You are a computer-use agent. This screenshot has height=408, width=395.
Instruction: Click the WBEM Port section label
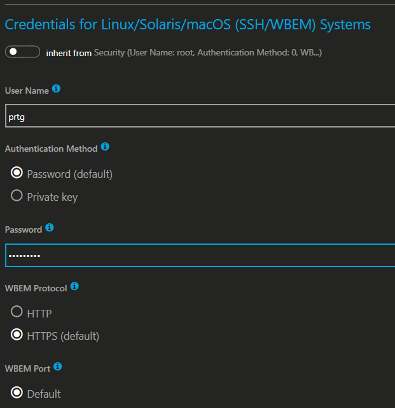[27, 368]
